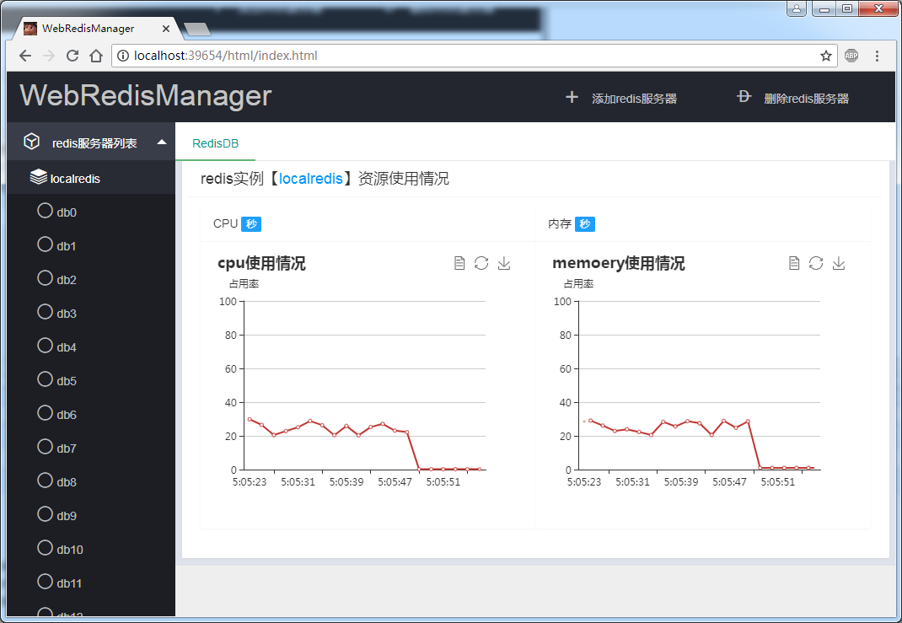Image resolution: width=902 pixels, height=623 pixels.
Task: Click 5:05:47 axis label on memoery chart
Action: tap(729, 482)
